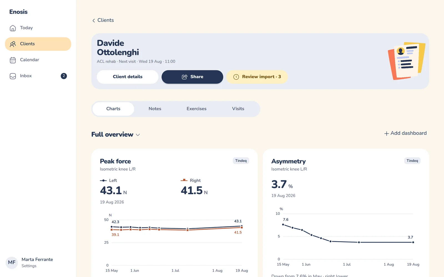Expand the Full overview dashboard dropdown
Screen dimensions: 444x277
[x=116, y=135]
